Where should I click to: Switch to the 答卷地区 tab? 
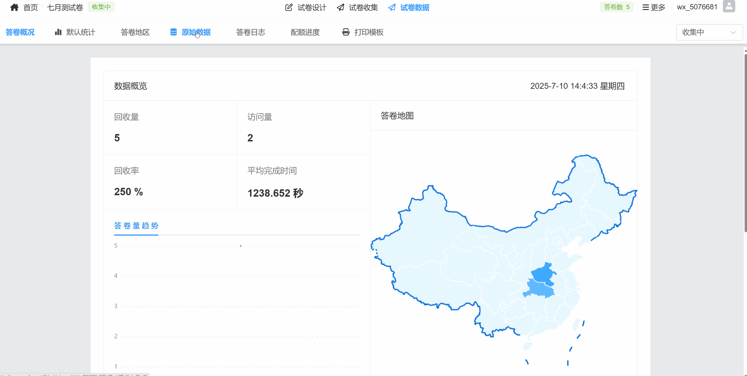135,32
